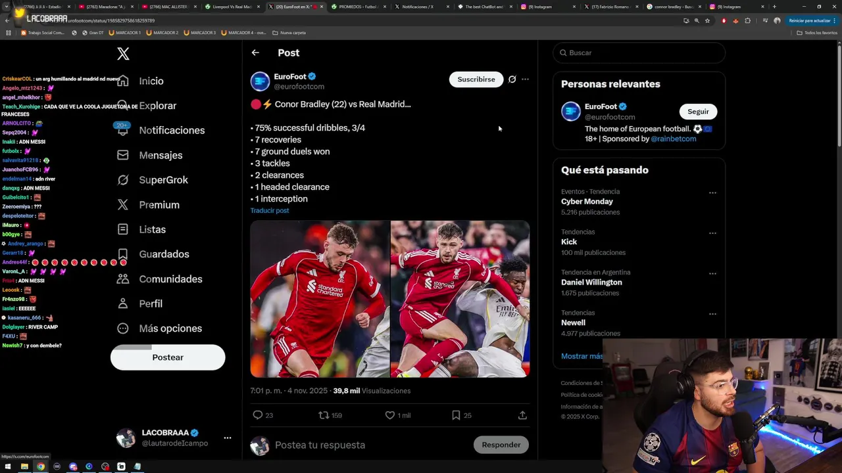Switch to The best ChatBot tab
This screenshot has height=473, width=842.
point(484,7)
